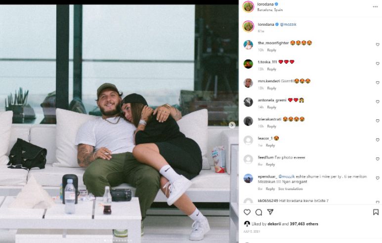
Task: Reply to trierakastrati's comment
Action: [x=272, y=126]
